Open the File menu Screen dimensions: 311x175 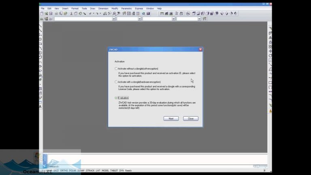pos(43,9)
